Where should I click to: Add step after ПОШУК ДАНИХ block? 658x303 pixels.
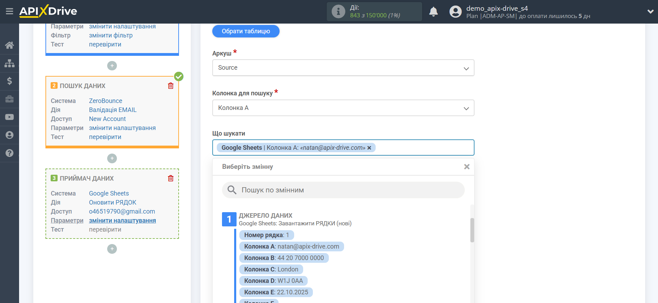112,158
